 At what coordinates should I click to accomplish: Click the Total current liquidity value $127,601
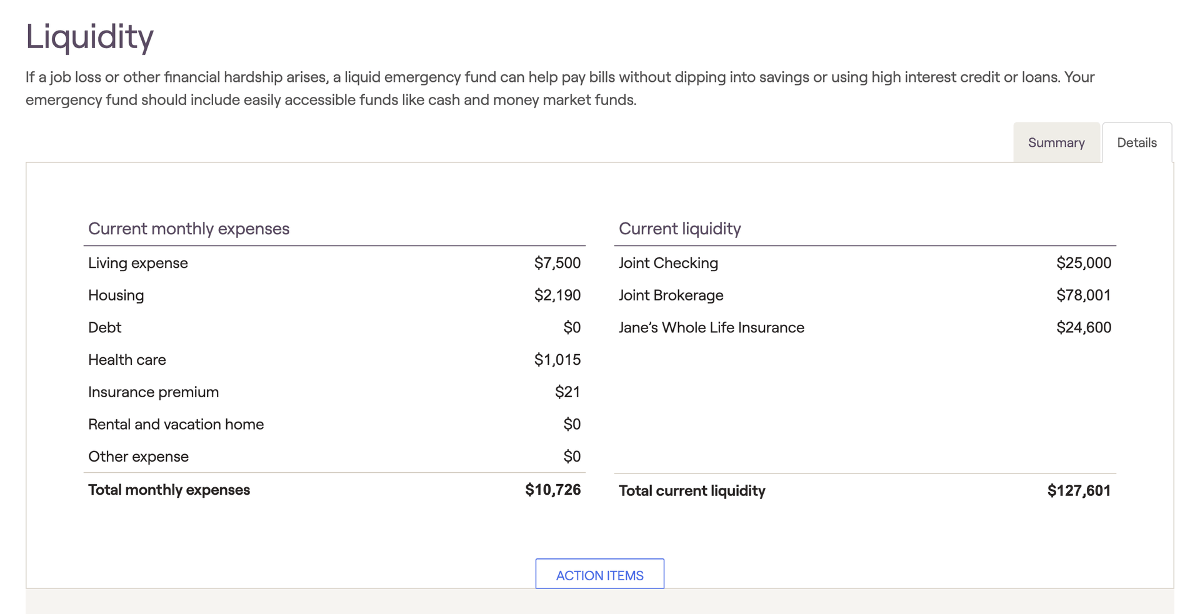pos(1079,490)
